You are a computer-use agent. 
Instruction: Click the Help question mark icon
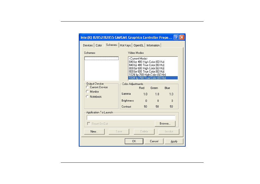[176, 37]
